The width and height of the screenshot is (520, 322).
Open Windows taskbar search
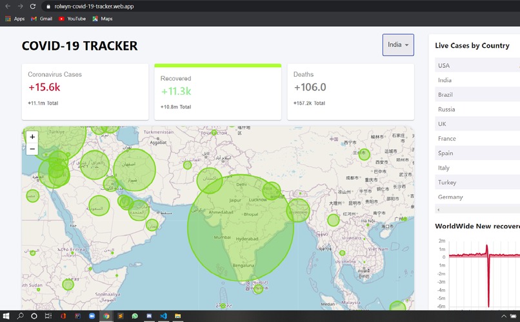[20, 316]
